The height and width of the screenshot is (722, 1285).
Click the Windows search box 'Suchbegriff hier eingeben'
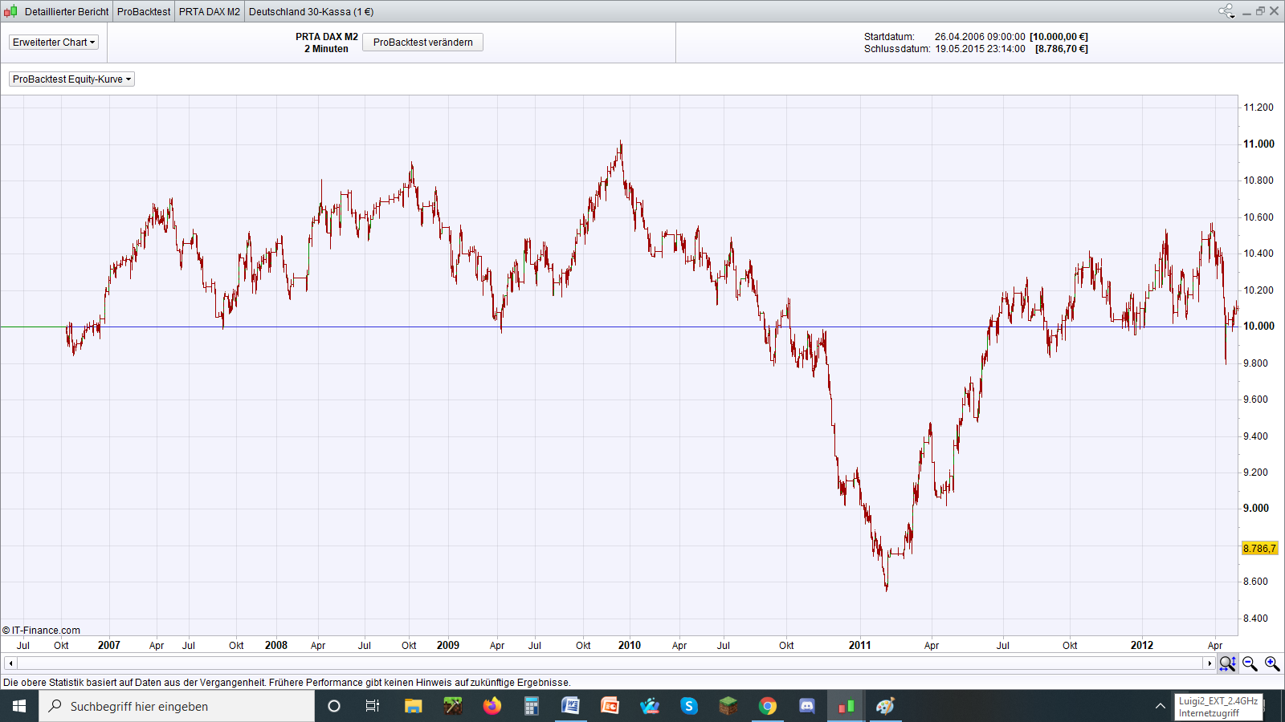coord(177,706)
